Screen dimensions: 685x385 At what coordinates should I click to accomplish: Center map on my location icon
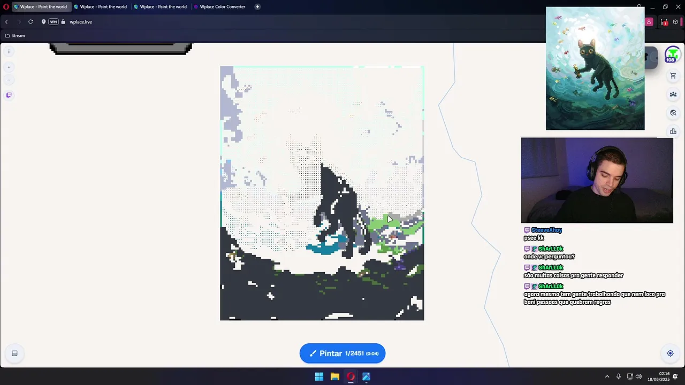click(x=670, y=353)
